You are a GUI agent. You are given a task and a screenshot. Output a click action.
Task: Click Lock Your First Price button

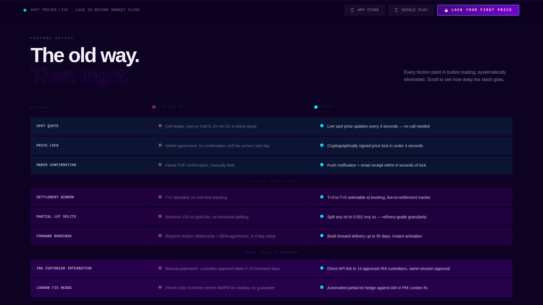coord(478,10)
